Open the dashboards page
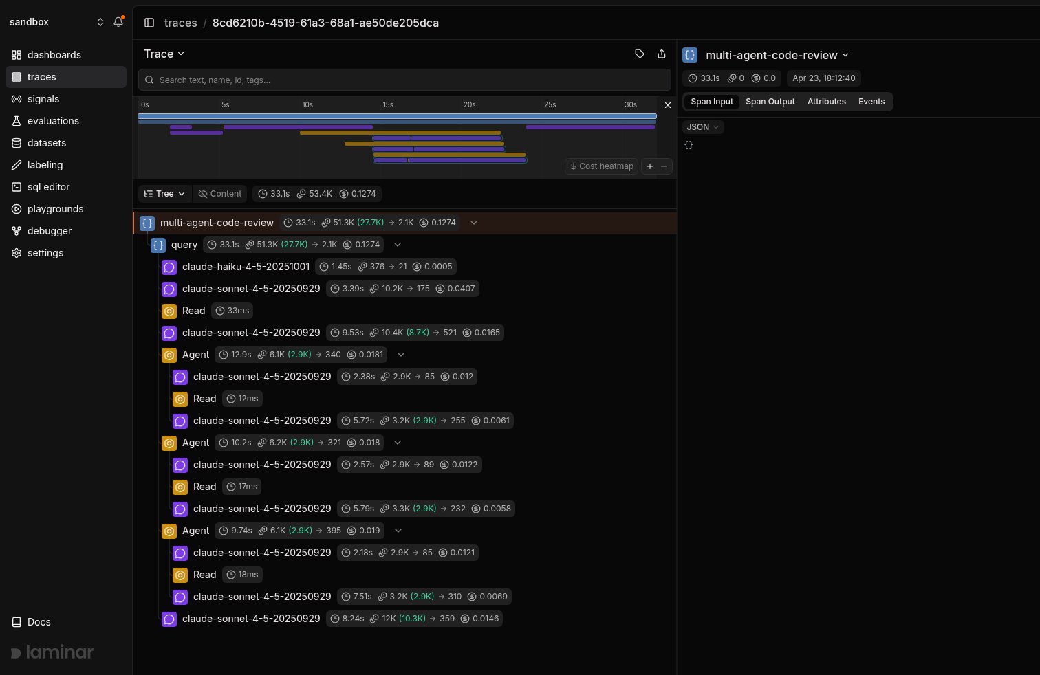 pos(66,55)
